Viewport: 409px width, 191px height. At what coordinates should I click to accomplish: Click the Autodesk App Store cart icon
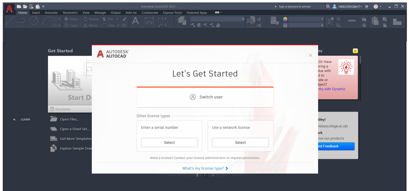[367, 7]
